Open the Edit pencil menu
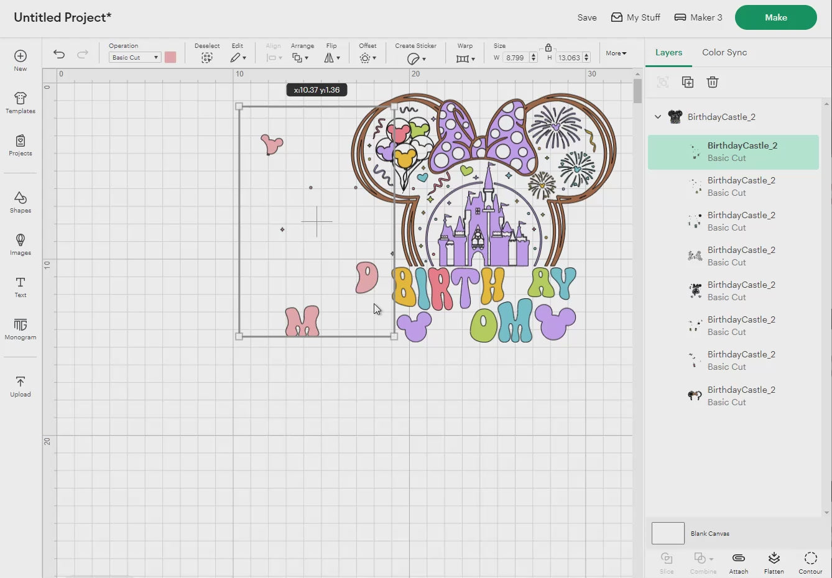 coord(238,58)
